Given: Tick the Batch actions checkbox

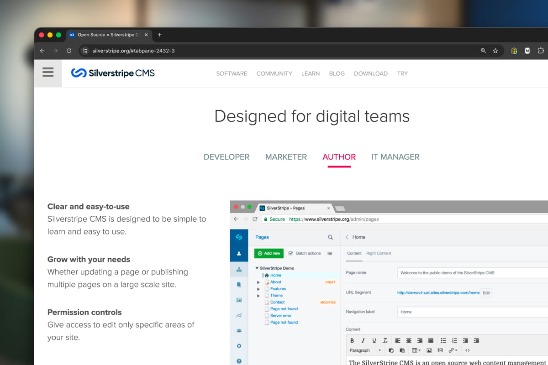Looking at the screenshot, I should 290,253.
